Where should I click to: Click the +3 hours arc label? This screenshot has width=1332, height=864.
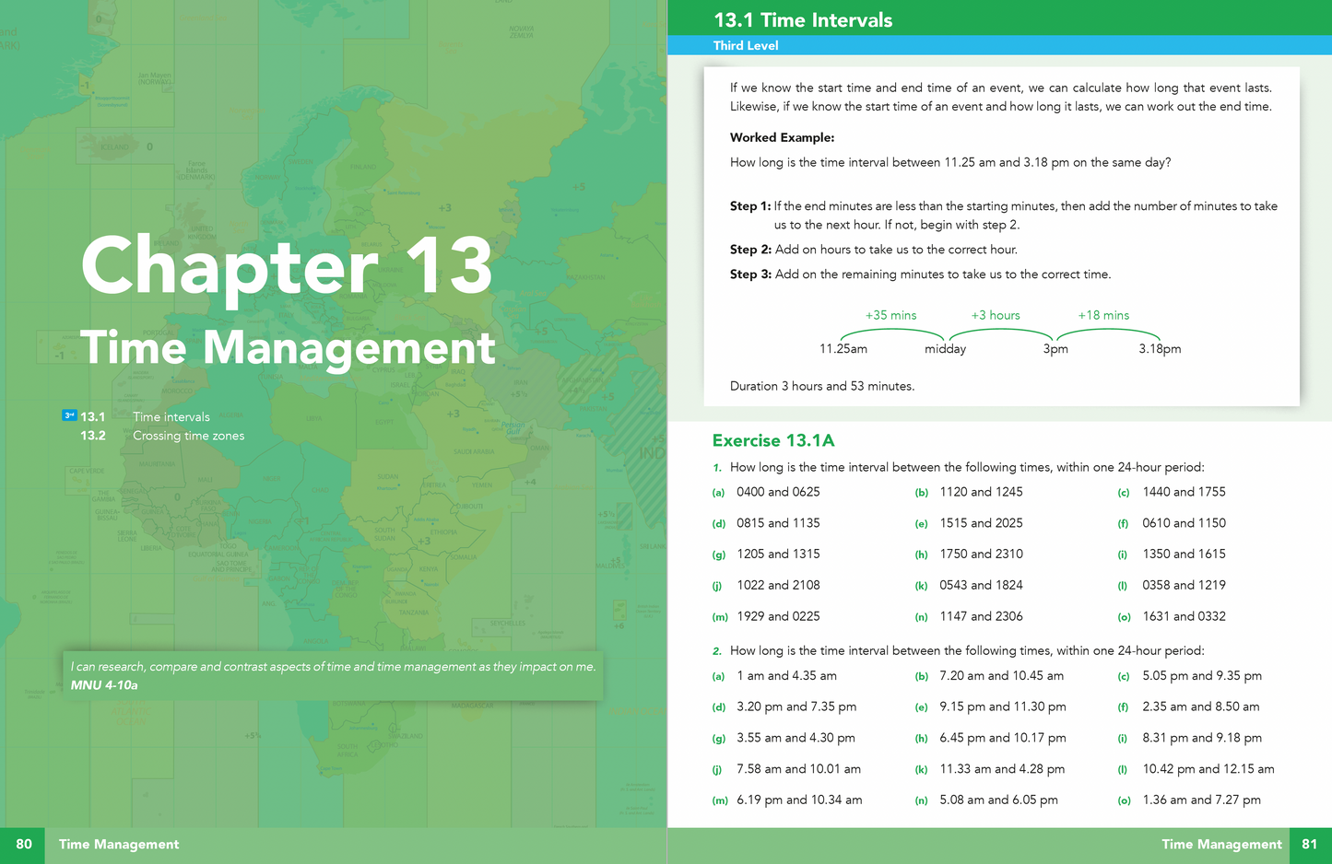996,315
